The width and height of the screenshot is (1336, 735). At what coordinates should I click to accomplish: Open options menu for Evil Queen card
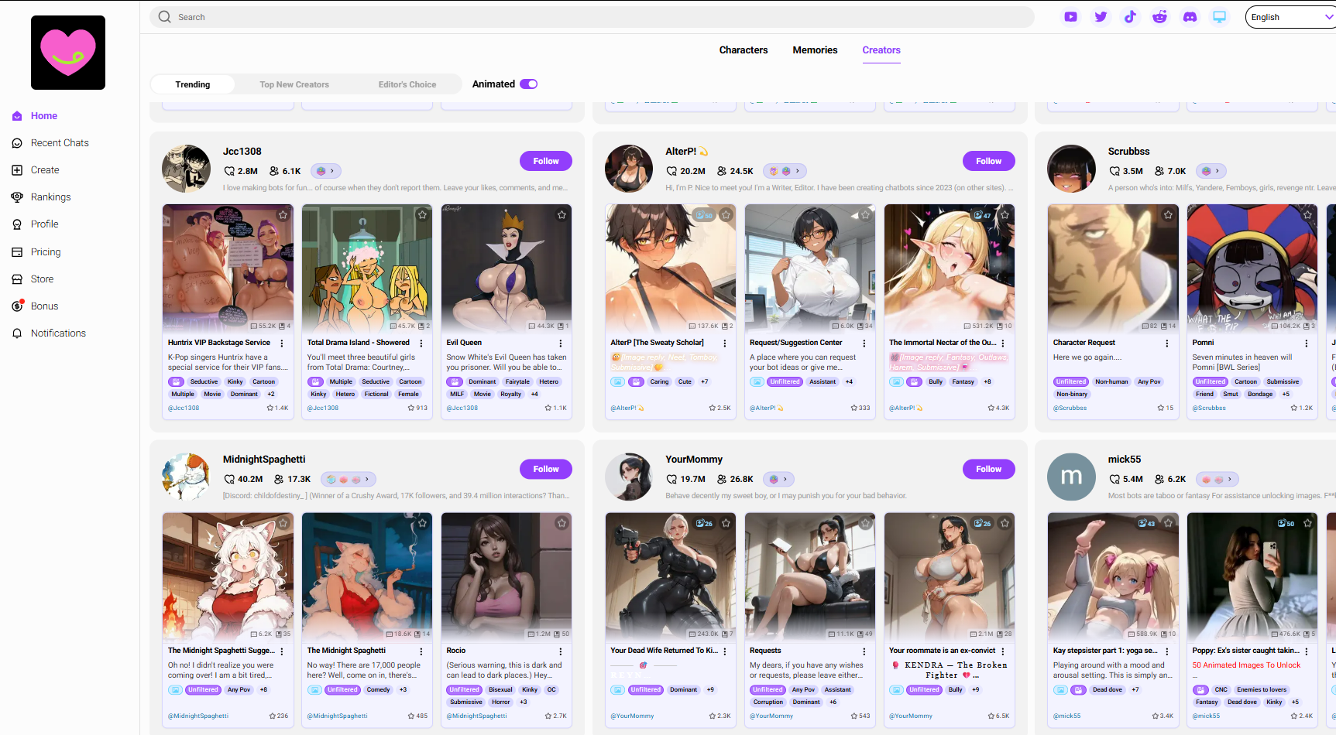[561, 343]
